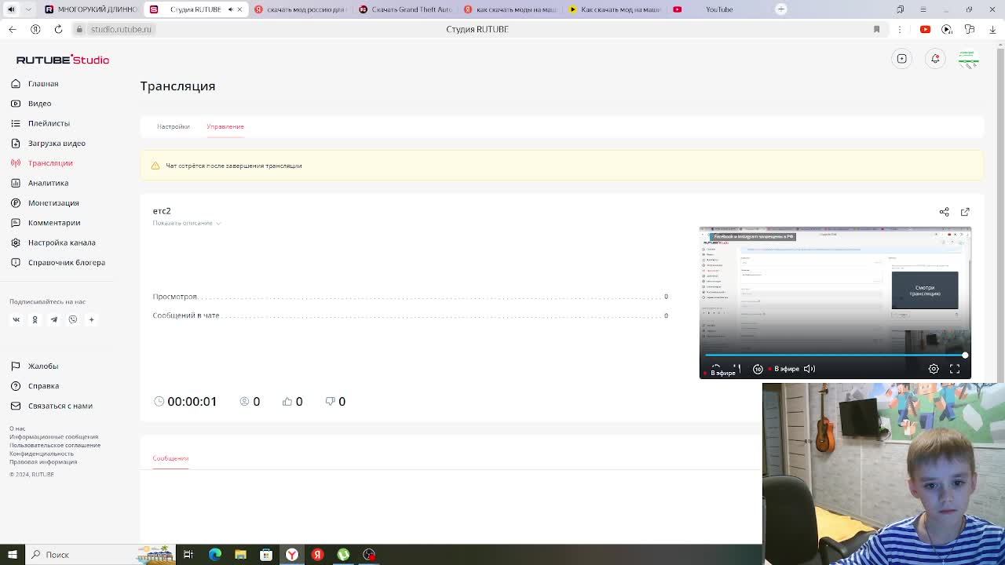Open uTorrent from the taskbar
This screenshot has width=1005, height=565.
[343, 555]
